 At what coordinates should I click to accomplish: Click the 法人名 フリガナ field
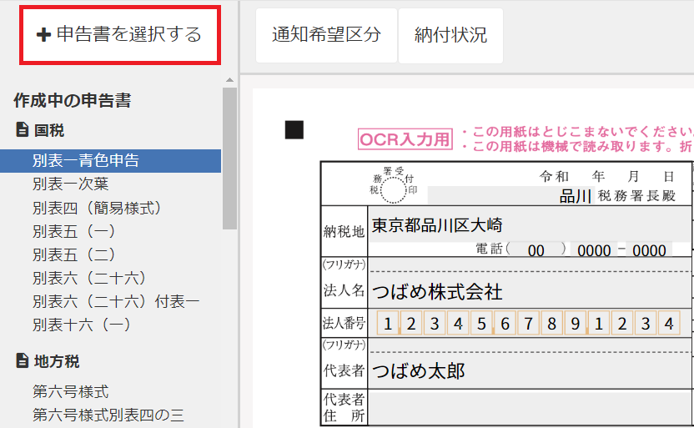pyautogui.click(x=530, y=264)
